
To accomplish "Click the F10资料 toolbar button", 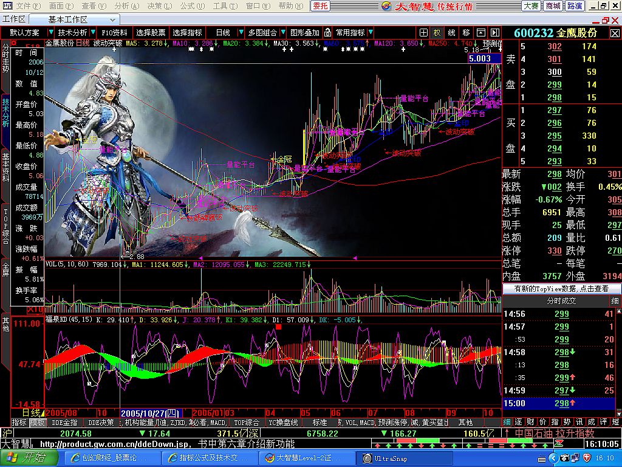I will [114, 33].
